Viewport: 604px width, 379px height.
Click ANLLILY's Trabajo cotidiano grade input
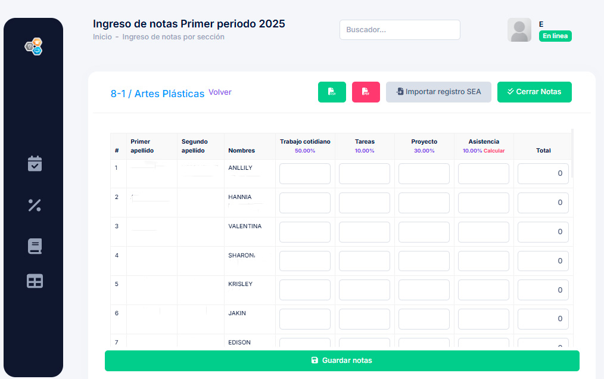pyautogui.click(x=304, y=173)
